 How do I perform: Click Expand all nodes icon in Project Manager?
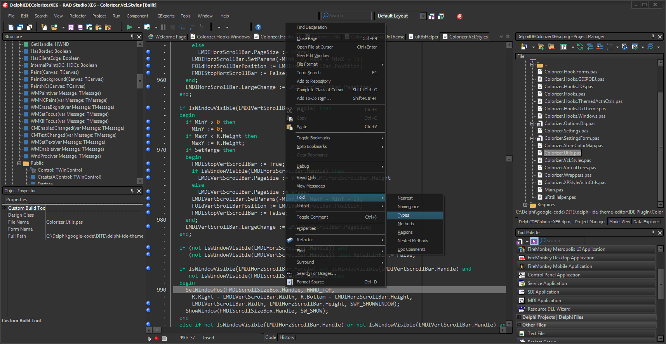coord(590,47)
